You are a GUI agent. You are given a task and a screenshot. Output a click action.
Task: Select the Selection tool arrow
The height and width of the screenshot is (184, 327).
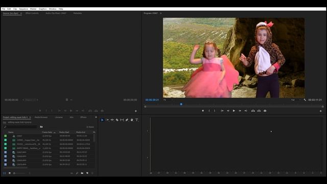(x=102, y=120)
